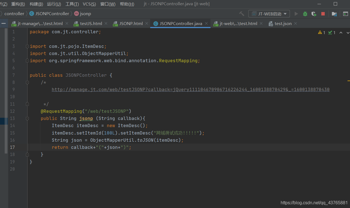Maximize the IDE window

tap(335, 4)
